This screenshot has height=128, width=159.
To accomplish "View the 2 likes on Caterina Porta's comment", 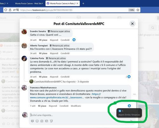I will [x=128, y=77].
